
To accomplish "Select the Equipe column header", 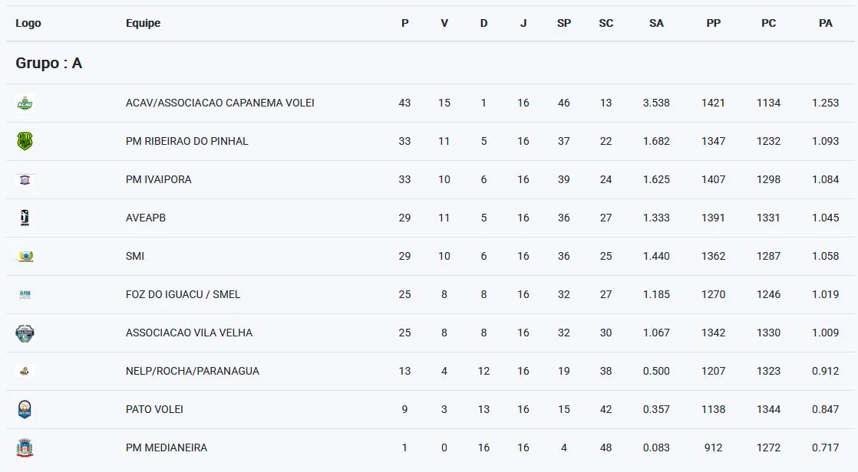I will click(x=143, y=23).
